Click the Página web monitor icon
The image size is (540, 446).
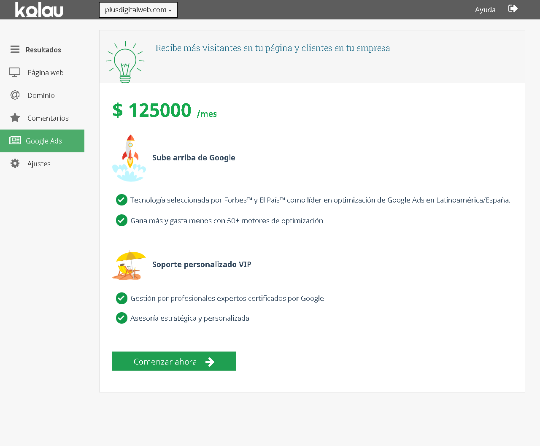[15, 72]
